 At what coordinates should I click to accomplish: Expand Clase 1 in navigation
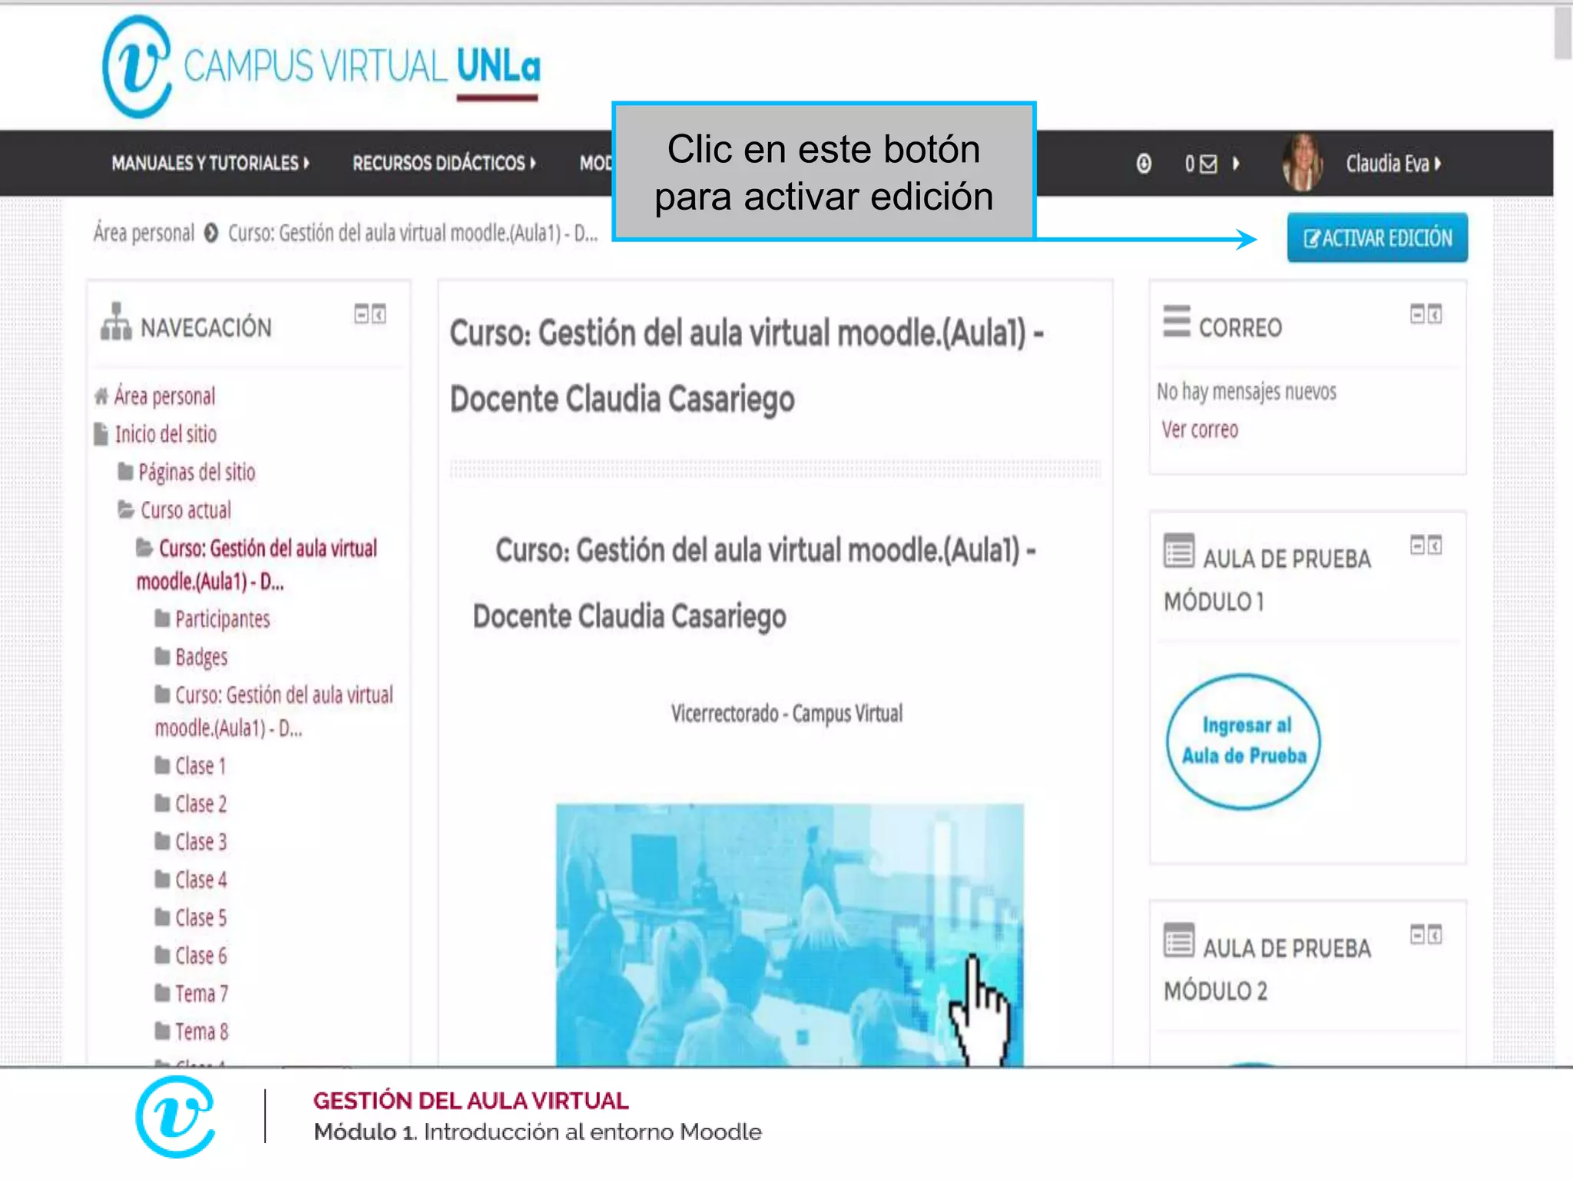(x=200, y=766)
